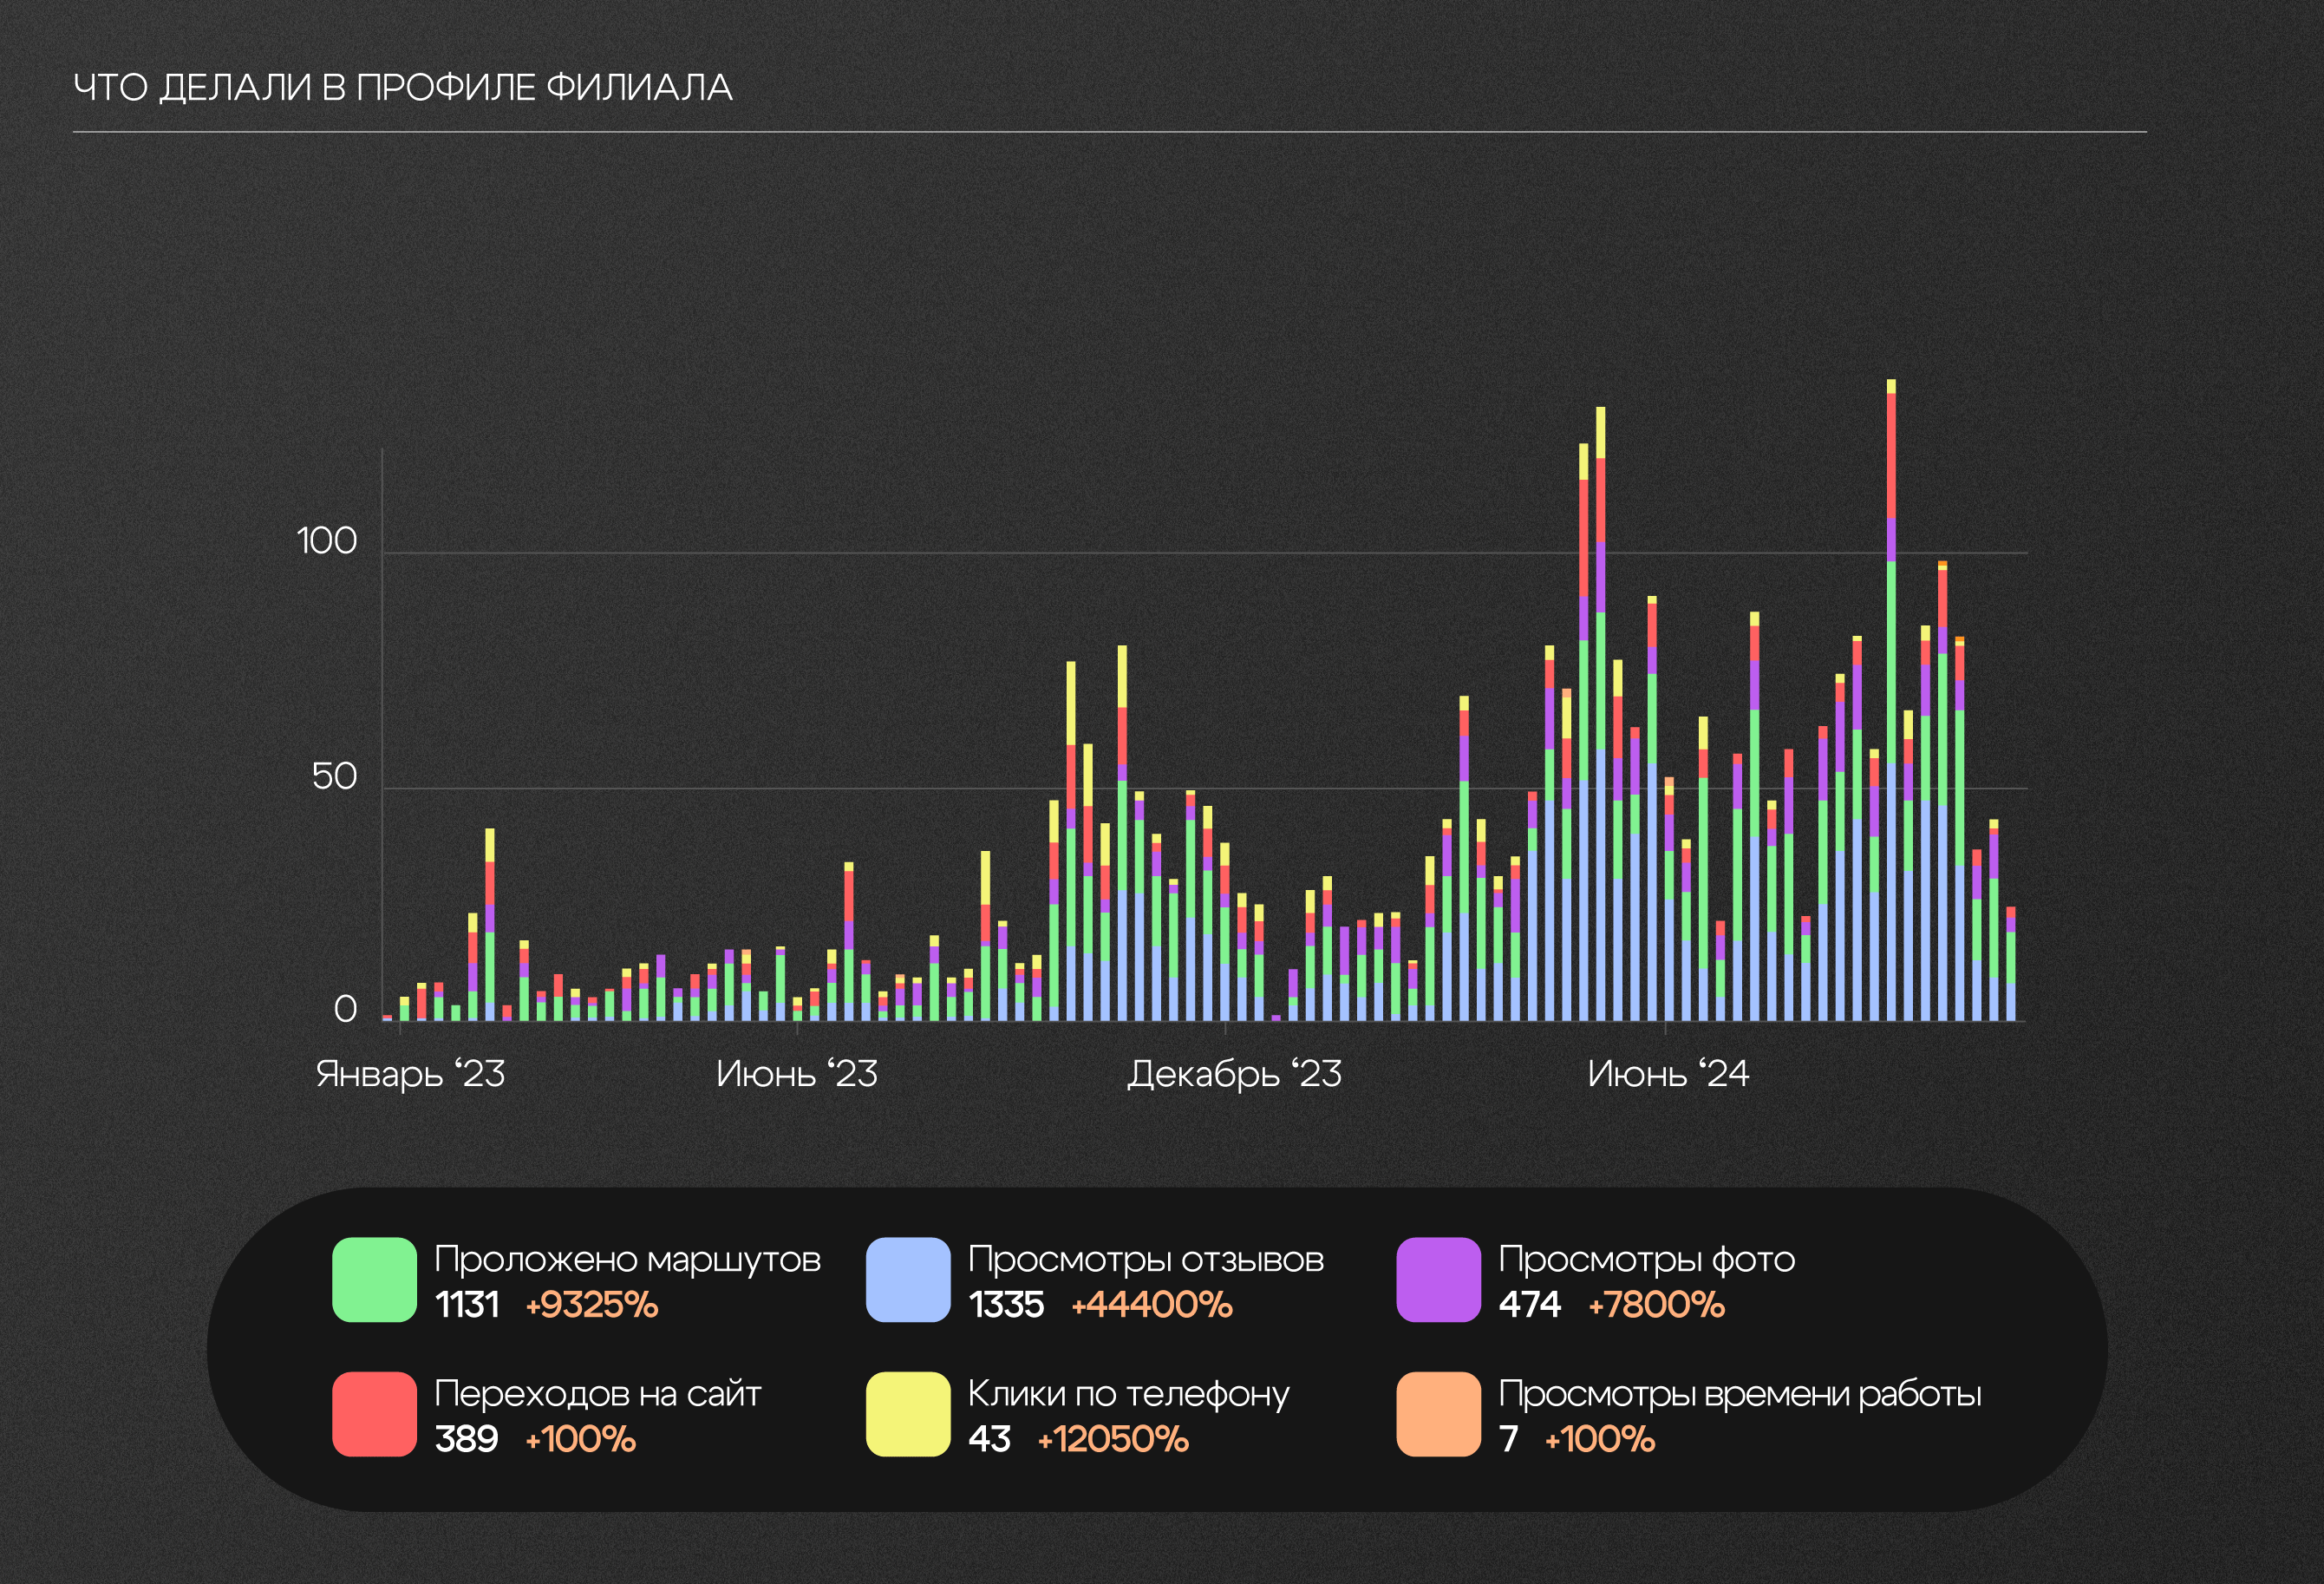Click the orange Просмотры времени работы swatch
The image size is (2324, 1584).
pos(1438,1413)
